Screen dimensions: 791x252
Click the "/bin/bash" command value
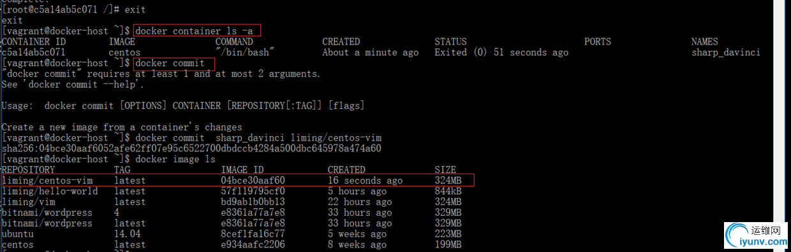pos(245,52)
